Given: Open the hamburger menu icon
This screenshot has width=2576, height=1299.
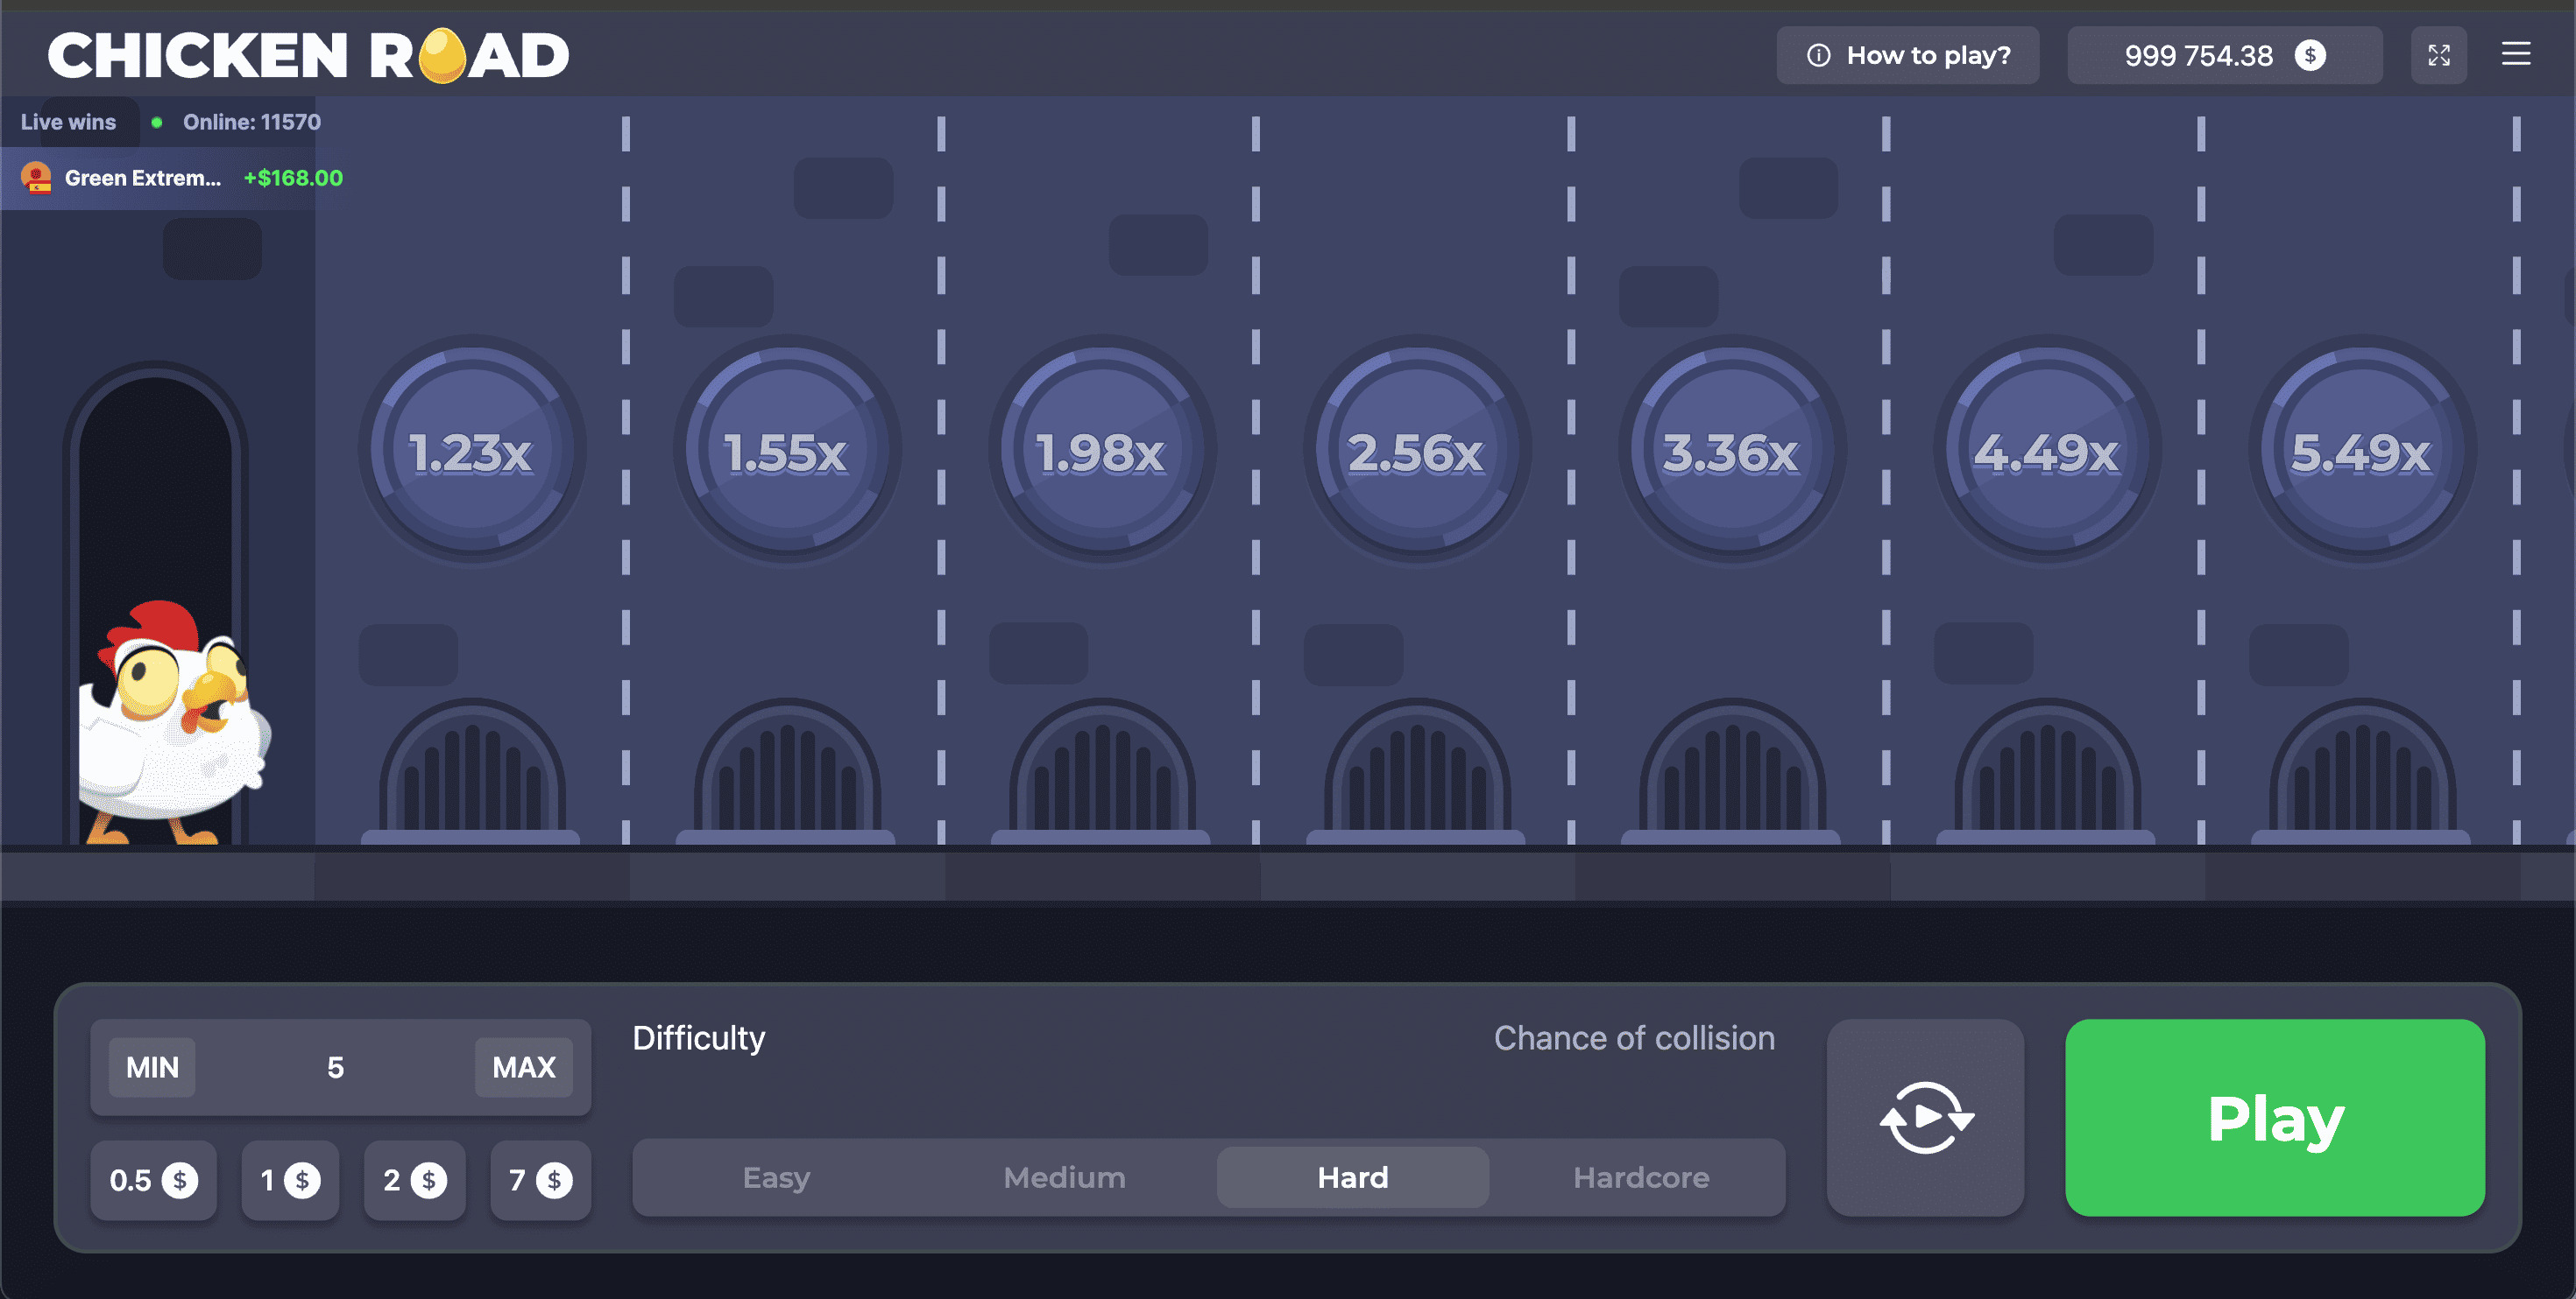Looking at the screenshot, I should [2516, 54].
